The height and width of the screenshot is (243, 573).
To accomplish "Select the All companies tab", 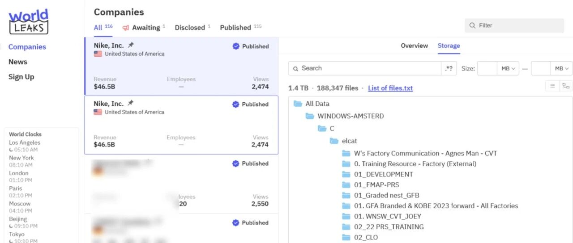I will pyautogui.click(x=103, y=27).
